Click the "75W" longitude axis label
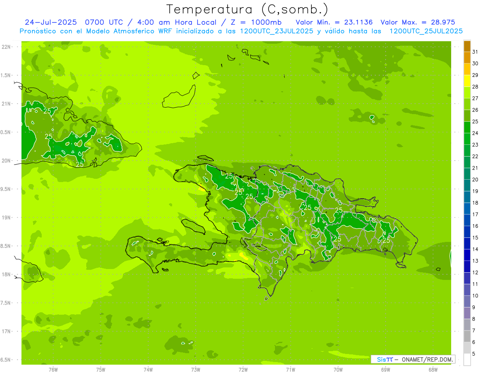 101,369
